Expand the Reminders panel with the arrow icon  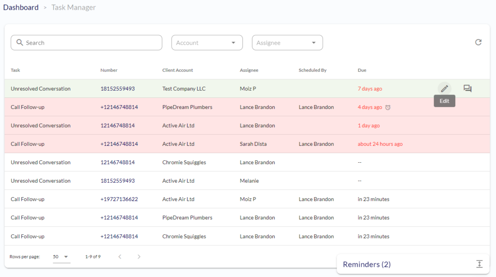click(480, 264)
